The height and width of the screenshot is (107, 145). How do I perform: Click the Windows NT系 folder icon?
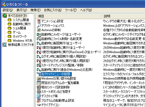click(x=9, y=40)
